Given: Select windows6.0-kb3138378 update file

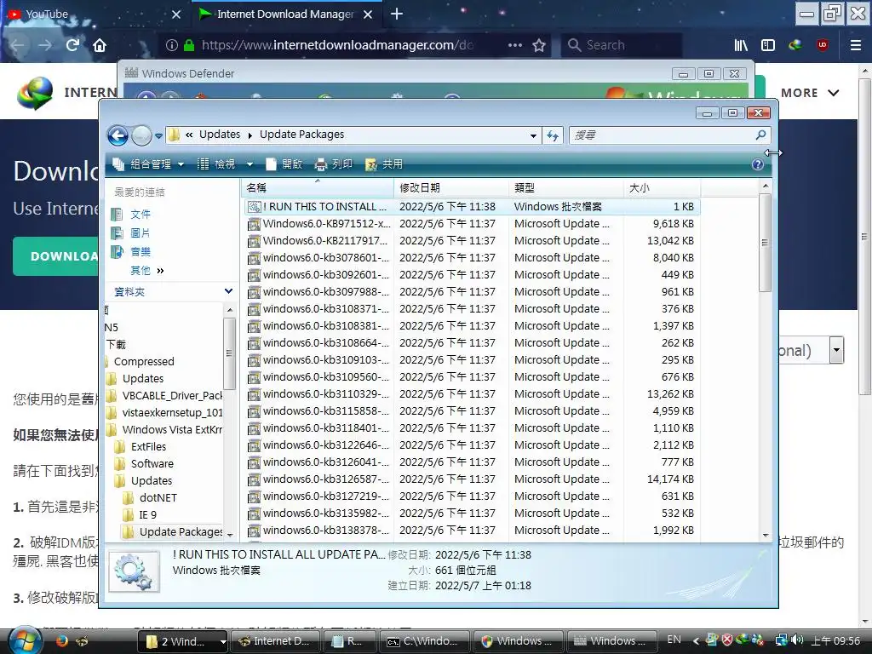Looking at the screenshot, I should point(472,531).
